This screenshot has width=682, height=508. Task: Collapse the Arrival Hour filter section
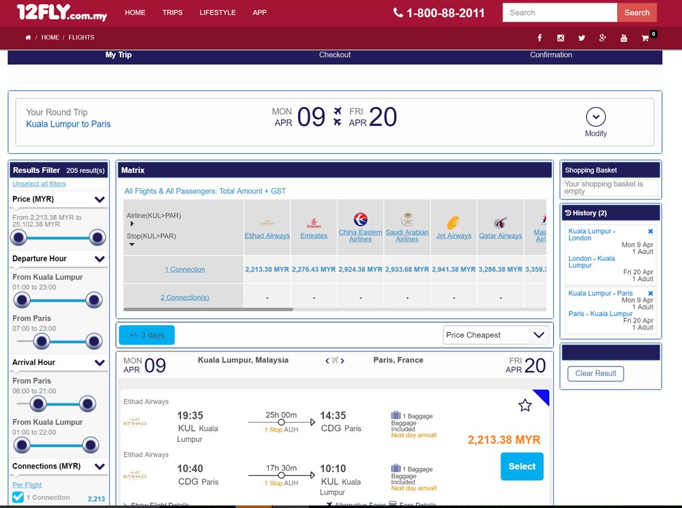pyautogui.click(x=100, y=362)
